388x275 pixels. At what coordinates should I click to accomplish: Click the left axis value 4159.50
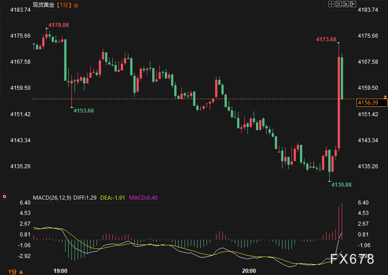[20, 88]
